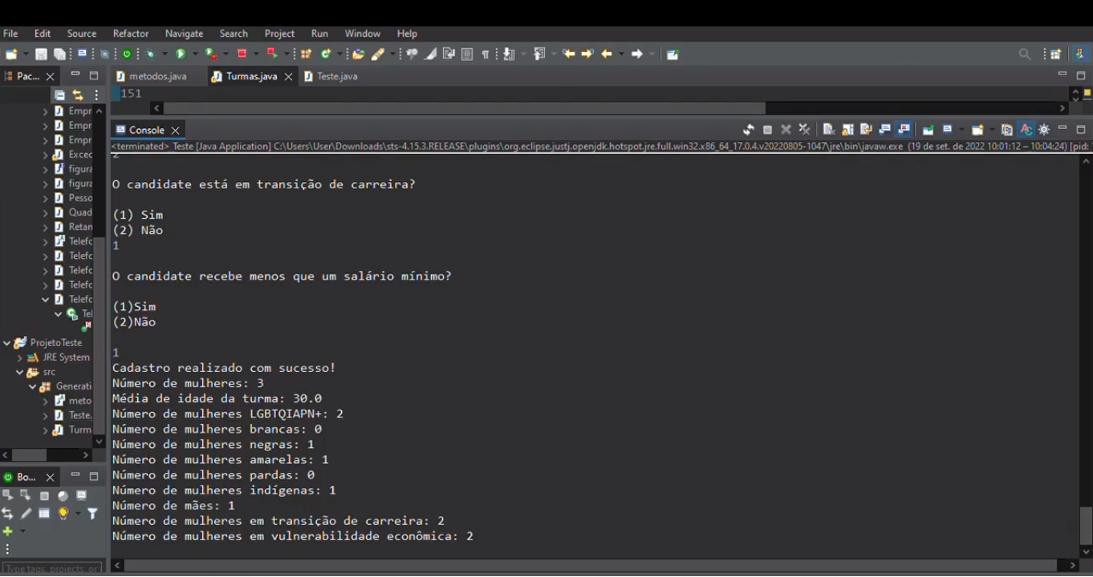The height and width of the screenshot is (577, 1093).
Task: Collapse the src folder
Action: tap(20, 371)
